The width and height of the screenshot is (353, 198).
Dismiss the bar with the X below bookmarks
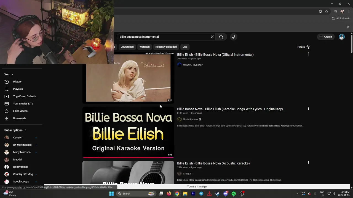pos(348,27)
